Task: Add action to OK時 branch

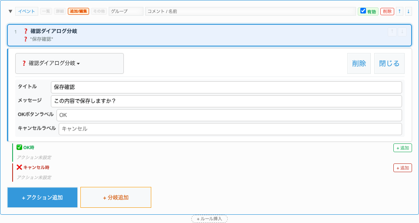Action: pyautogui.click(x=402, y=148)
